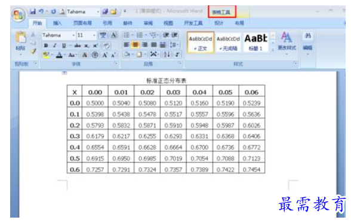Screen dimensions: 351x223
Task: Apply distributed alignment to the paragraph
Action: [x=163, y=45]
